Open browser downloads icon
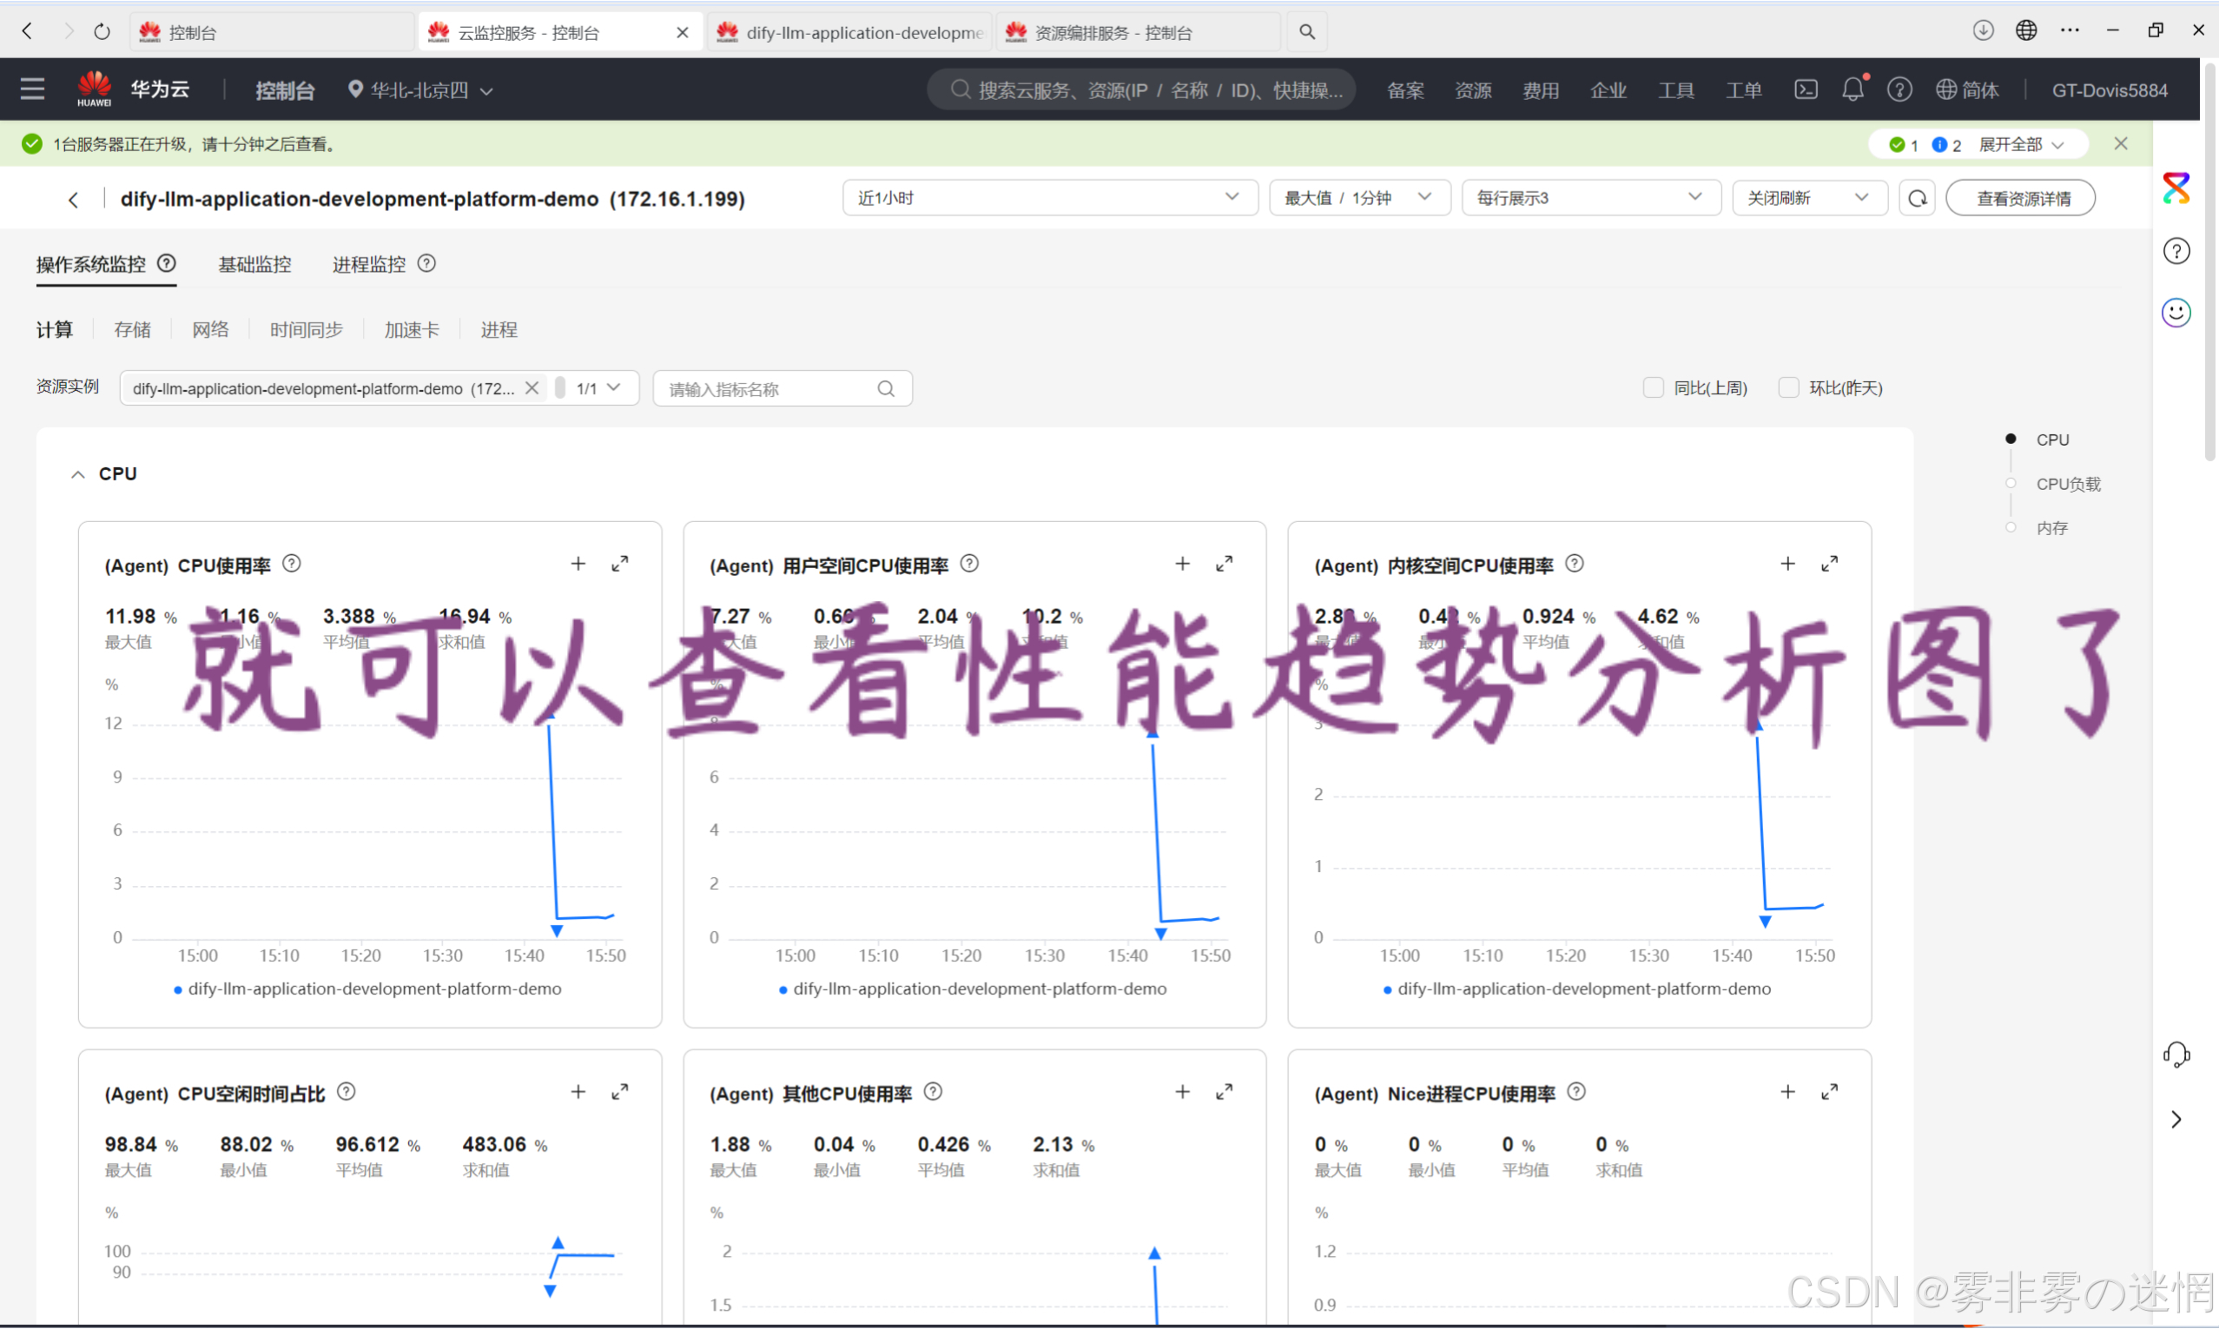This screenshot has height=1329, width=2219. click(1983, 30)
